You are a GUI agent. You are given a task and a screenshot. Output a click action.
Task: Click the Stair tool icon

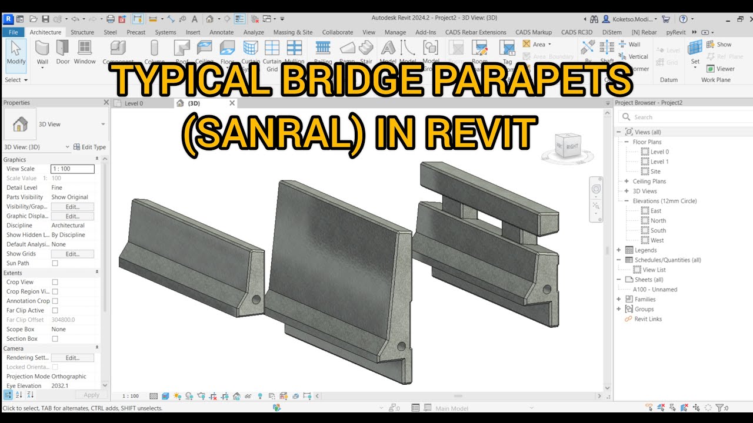366,48
